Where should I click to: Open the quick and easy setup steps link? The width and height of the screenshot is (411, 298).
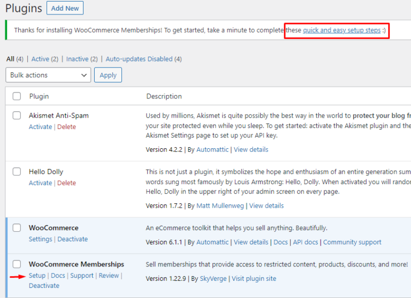341,30
